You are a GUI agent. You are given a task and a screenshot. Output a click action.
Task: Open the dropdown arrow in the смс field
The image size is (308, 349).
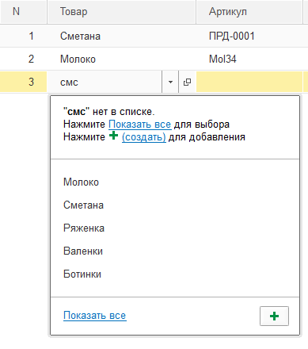click(x=170, y=82)
